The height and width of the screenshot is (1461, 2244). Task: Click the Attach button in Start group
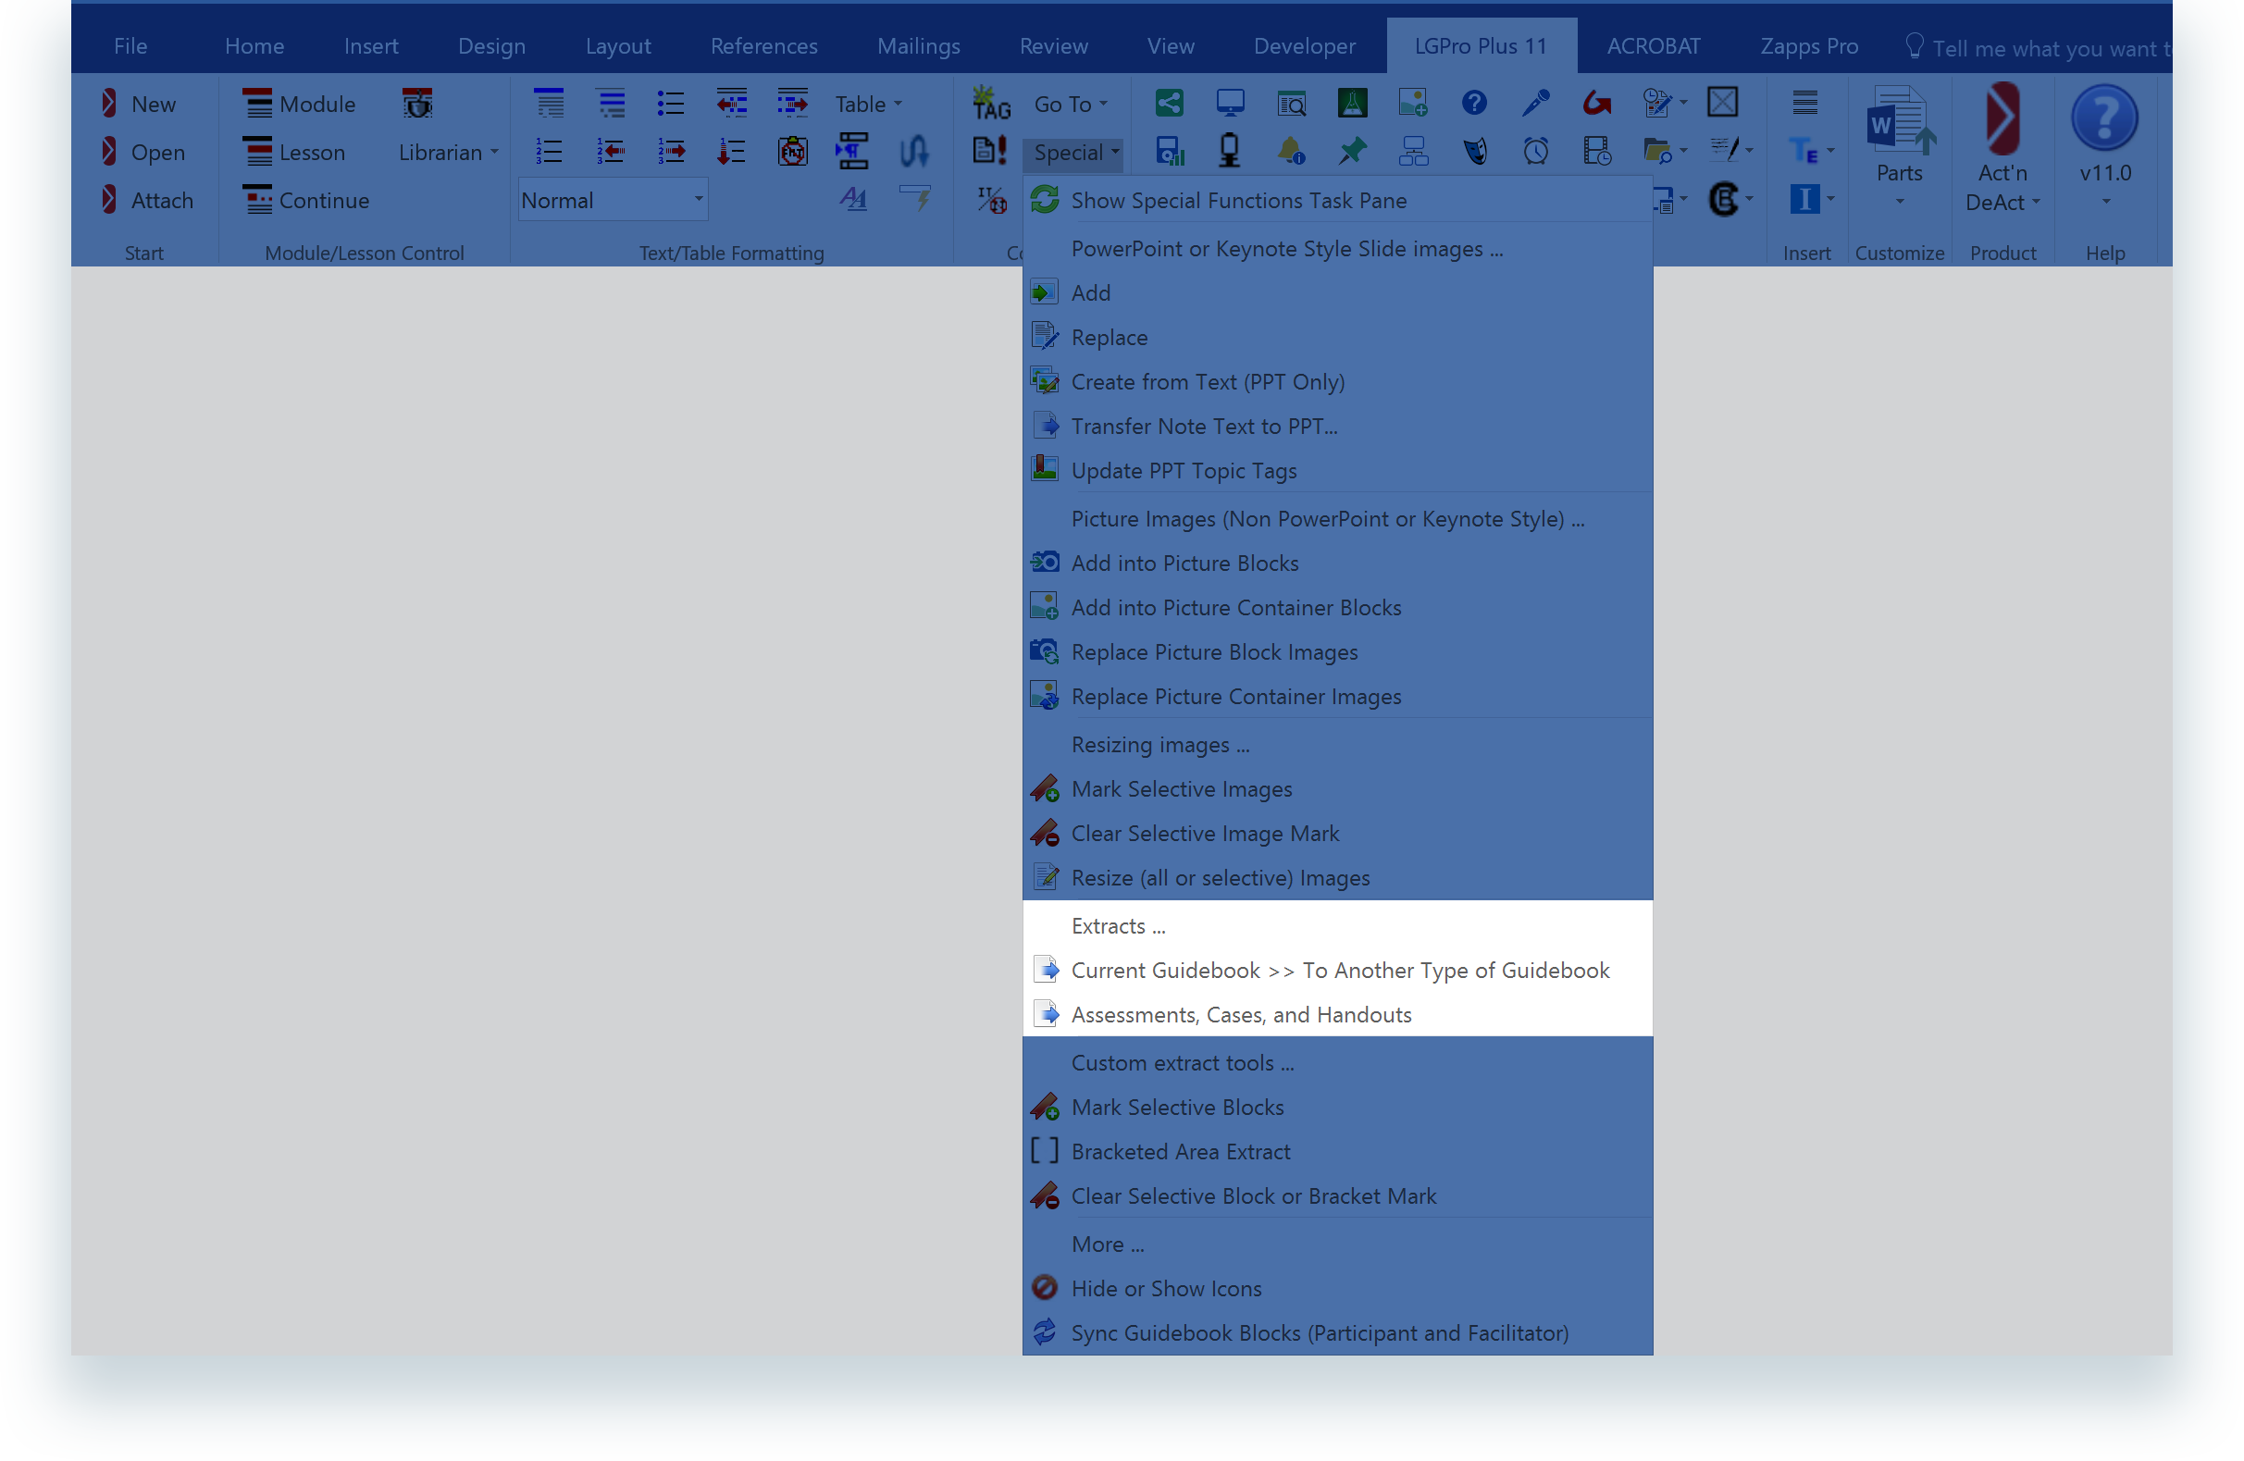[146, 200]
